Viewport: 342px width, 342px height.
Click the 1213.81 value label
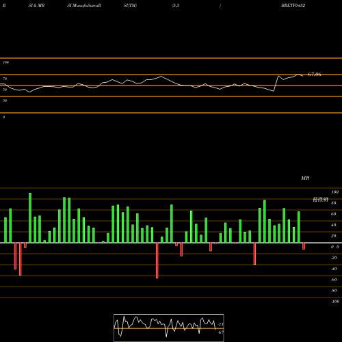point(321,200)
